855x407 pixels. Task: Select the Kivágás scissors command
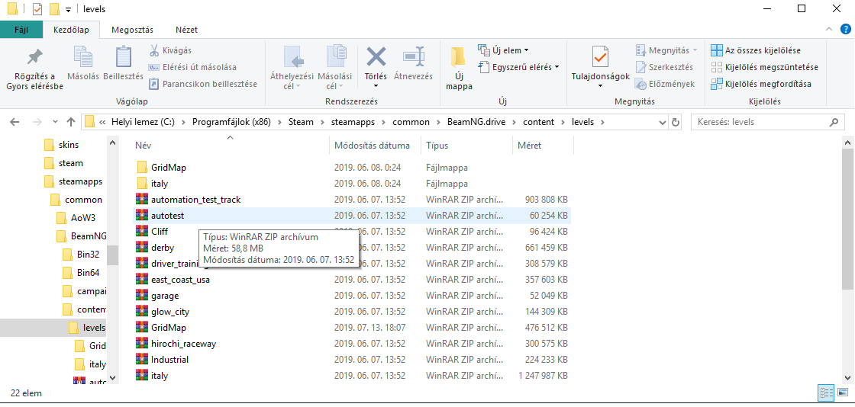click(x=170, y=50)
